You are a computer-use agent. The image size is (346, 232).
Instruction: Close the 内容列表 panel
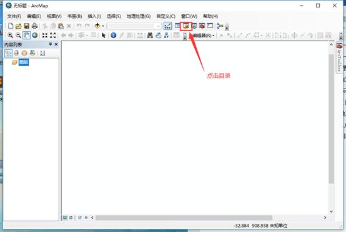click(x=56, y=44)
